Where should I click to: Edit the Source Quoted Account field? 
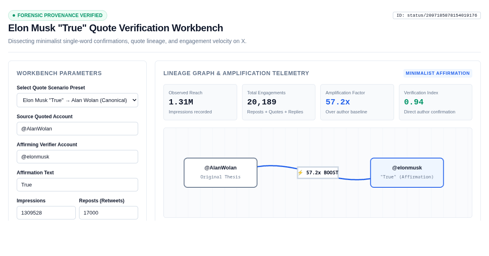(x=77, y=128)
